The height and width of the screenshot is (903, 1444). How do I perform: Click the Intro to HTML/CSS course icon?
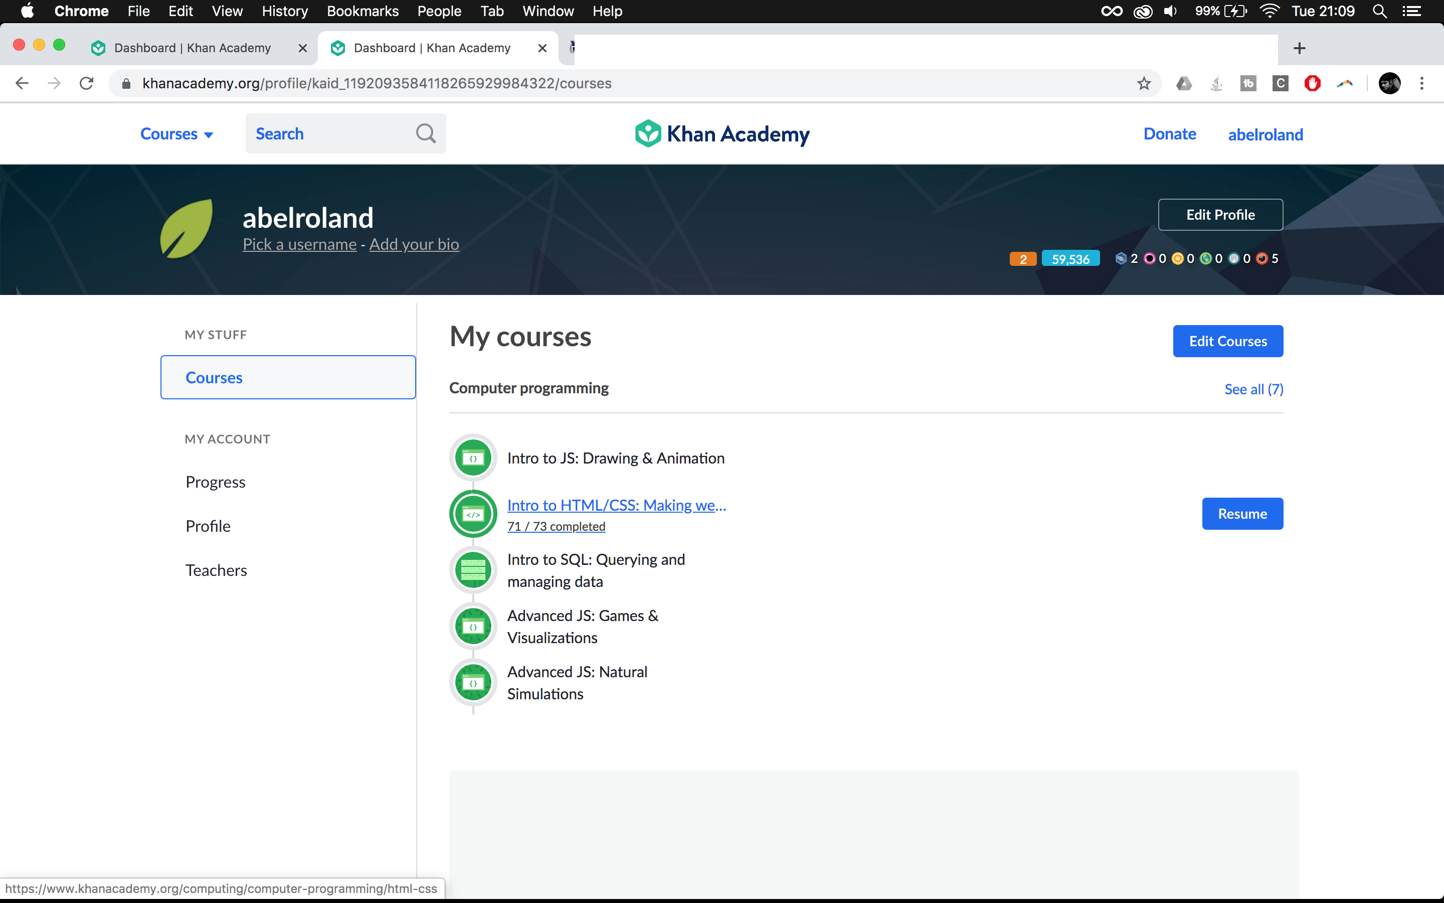473,514
